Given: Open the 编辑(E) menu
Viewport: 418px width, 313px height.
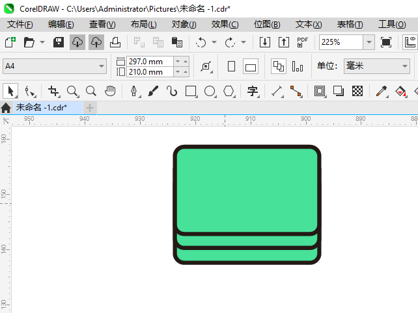Looking at the screenshot, I should coord(61,25).
